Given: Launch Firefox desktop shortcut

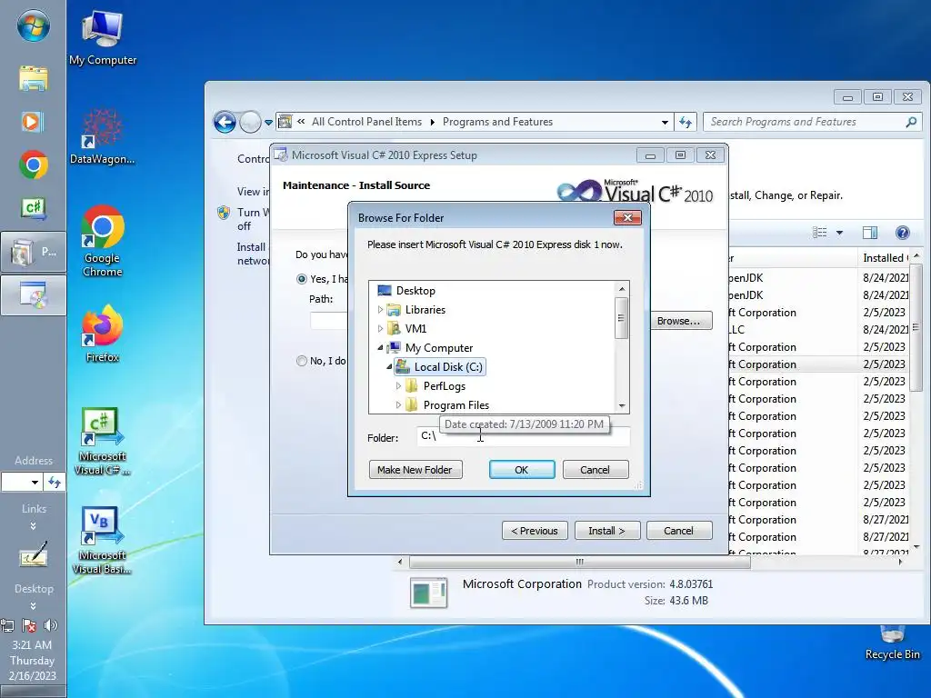Looking at the screenshot, I should tap(102, 333).
